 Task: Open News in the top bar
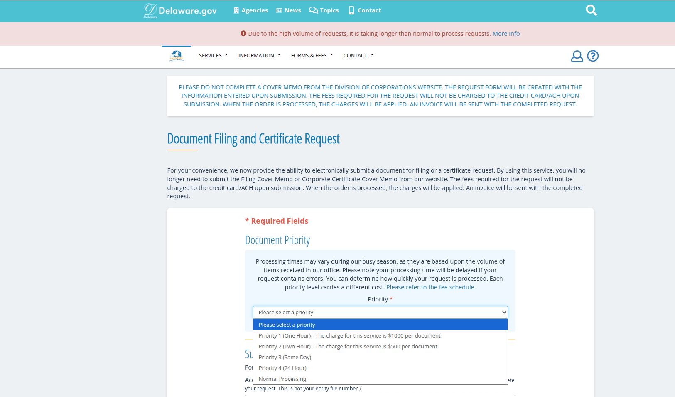(288, 10)
